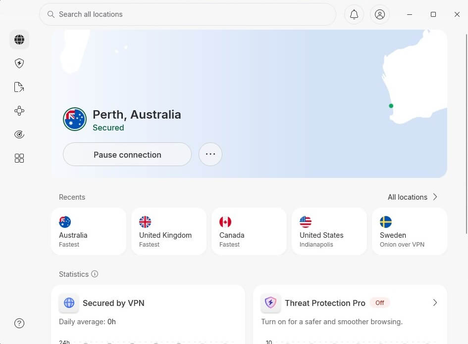Minimize the VPN window
This screenshot has width=468, height=344.
coord(410,14)
